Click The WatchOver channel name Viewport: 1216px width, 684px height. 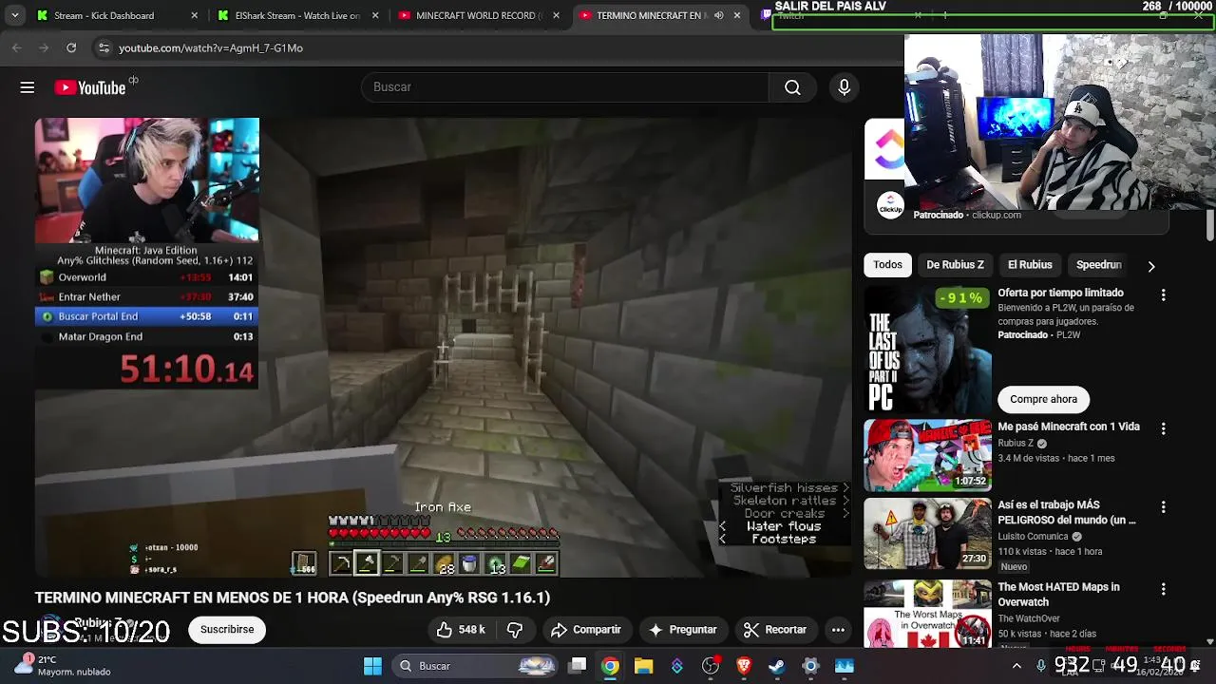tap(1029, 618)
